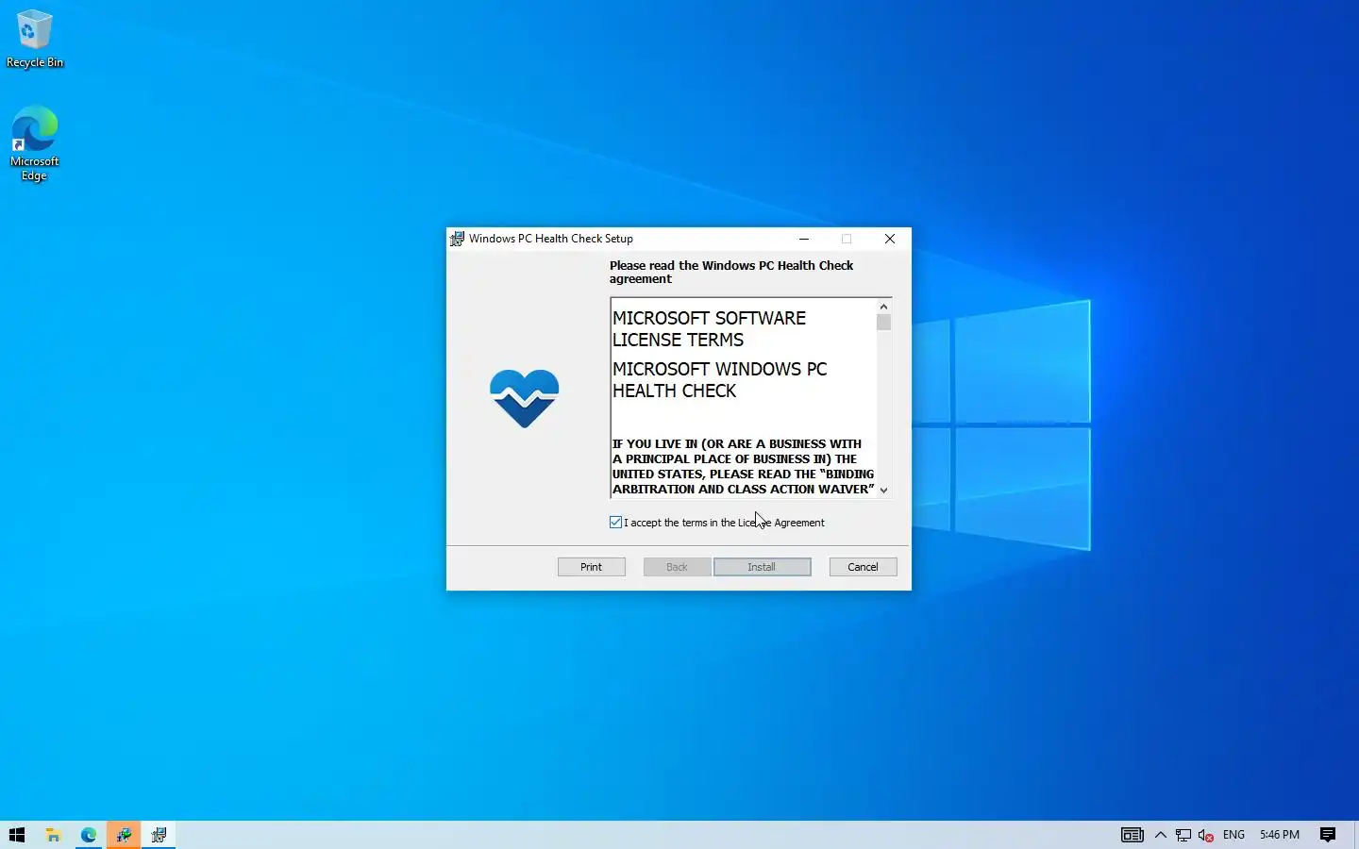
Task: Open the network status tray icon
Action: pos(1183,835)
